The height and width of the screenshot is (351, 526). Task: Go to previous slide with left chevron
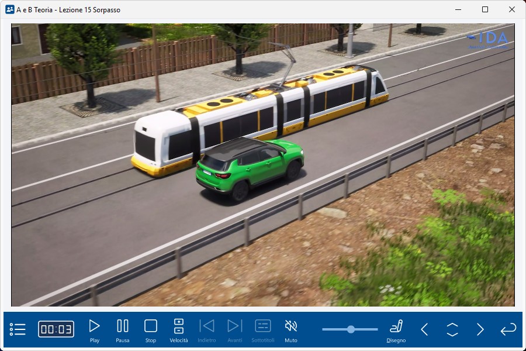tap(424, 329)
